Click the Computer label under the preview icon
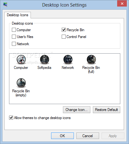The image size is (129, 144). click(21, 68)
